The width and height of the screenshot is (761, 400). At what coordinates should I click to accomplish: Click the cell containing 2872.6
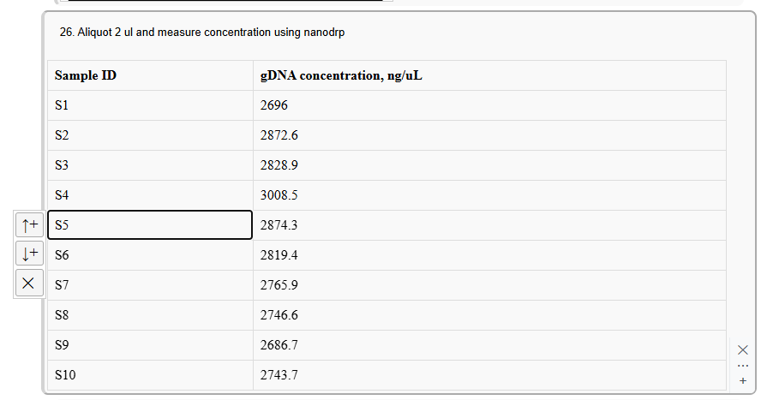[x=488, y=135]
